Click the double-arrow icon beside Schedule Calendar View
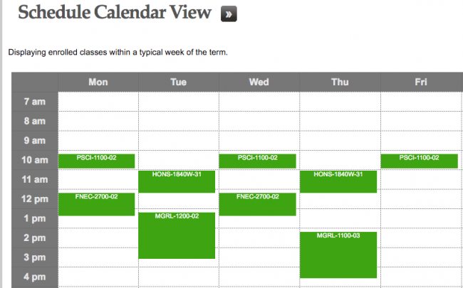463x288 pixels. (x=229, y=14)
